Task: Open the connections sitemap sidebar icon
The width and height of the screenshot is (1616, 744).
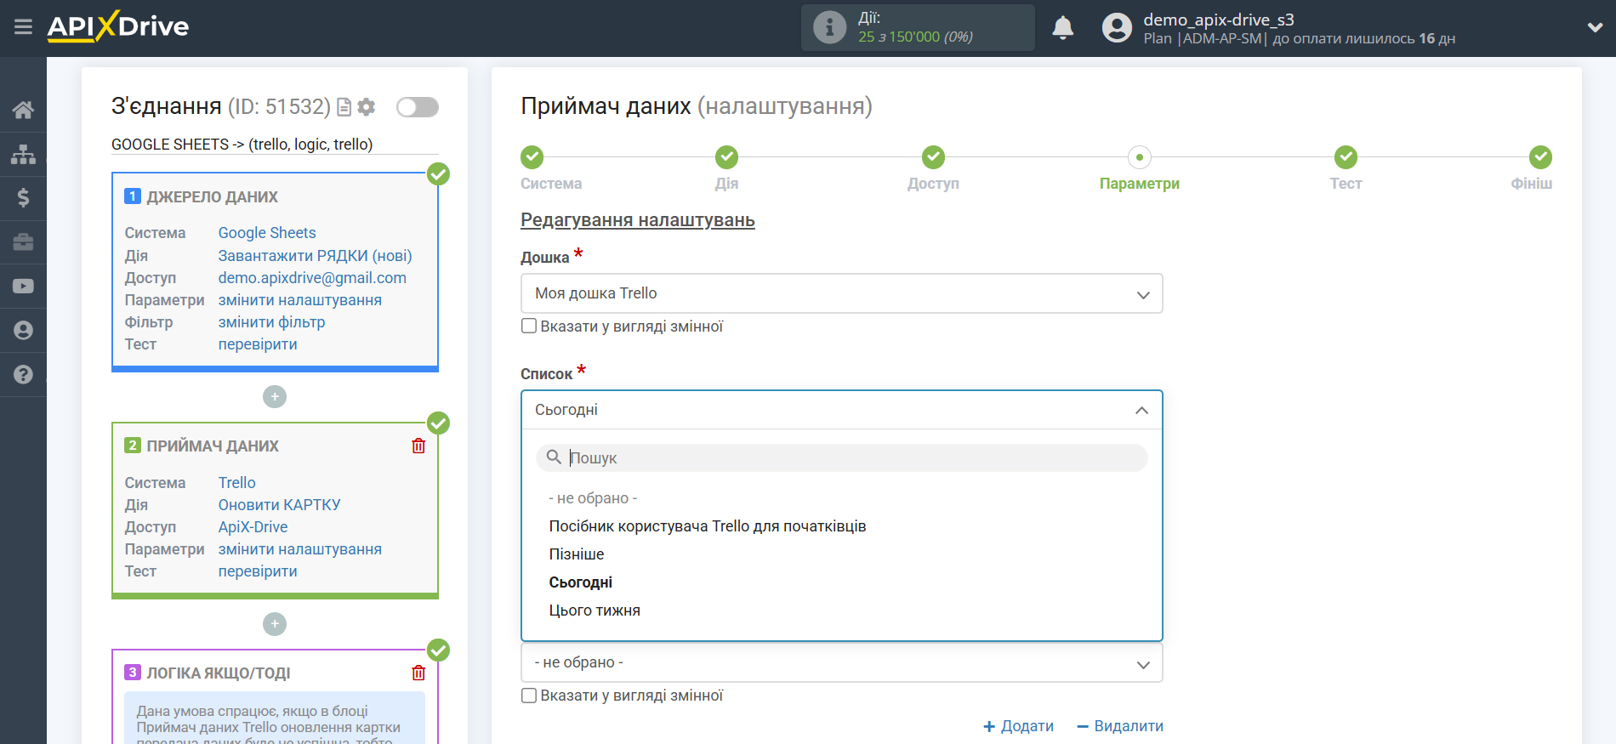Action: (x=23, y=154)
